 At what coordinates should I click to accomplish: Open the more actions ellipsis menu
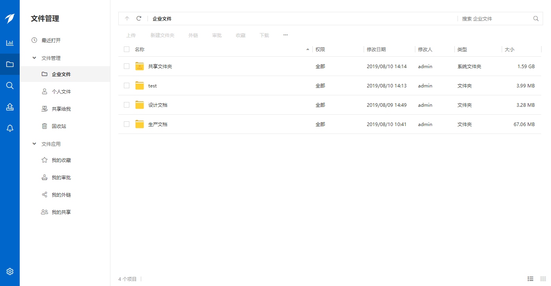286,35
